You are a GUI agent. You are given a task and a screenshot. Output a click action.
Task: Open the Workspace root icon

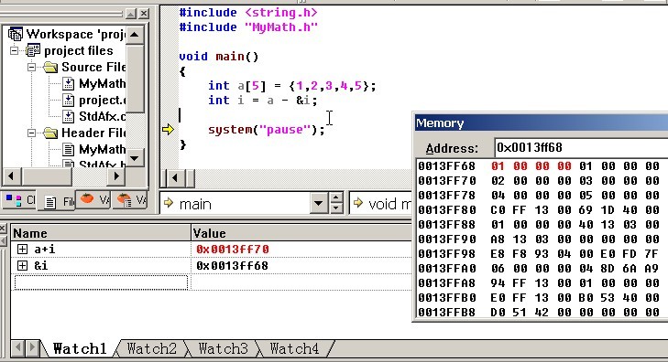pos(16,34)
